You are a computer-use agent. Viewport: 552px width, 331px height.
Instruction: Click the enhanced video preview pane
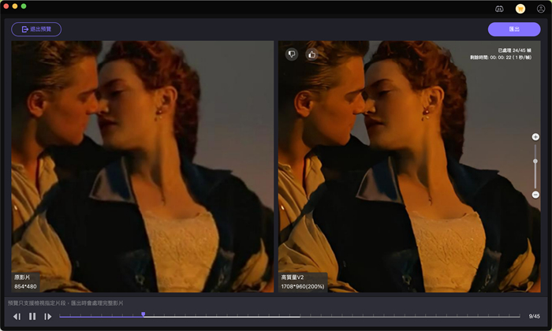pyautogui.click(x=409, y=166)
